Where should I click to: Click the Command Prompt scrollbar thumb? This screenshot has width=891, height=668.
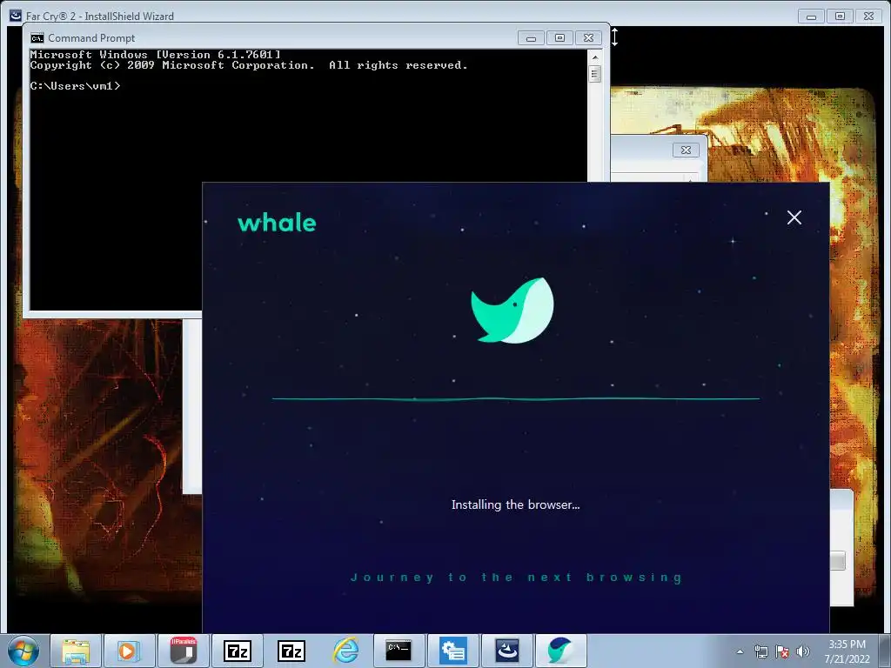click(595, 74)
